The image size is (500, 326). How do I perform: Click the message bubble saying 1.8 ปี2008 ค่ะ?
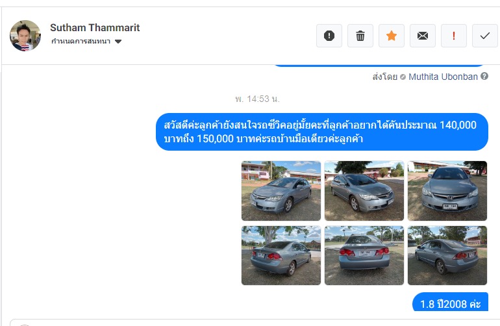click(450, 302)
